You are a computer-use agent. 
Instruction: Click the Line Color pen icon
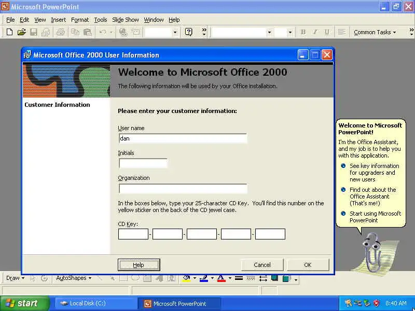[204, 278]
